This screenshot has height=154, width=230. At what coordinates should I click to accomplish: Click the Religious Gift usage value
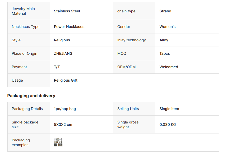tap(66, 80)
